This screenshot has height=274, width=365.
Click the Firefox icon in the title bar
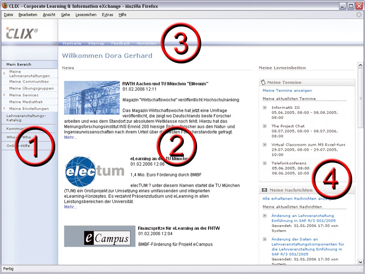[5, 6]
